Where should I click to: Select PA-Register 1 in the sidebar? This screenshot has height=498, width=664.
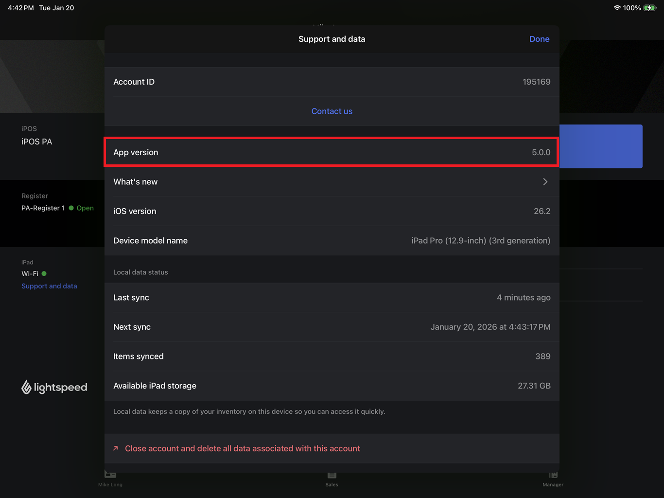pos(43,208)
